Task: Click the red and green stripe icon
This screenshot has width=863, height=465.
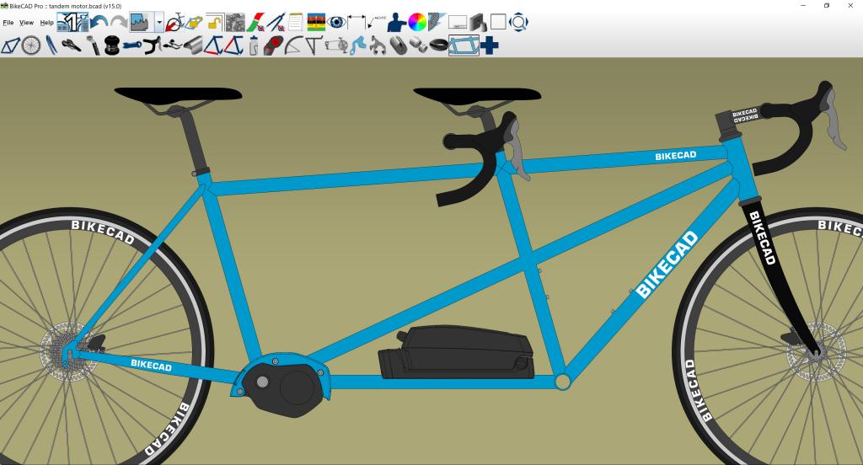Action: (x=255, y=23)
